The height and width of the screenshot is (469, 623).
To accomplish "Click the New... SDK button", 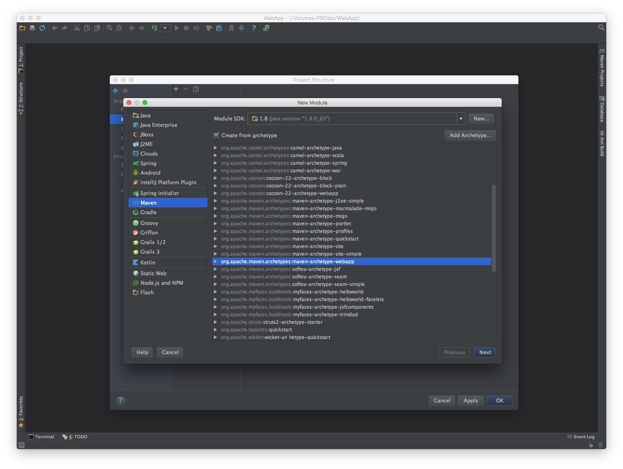I will (x=481, y=118).
